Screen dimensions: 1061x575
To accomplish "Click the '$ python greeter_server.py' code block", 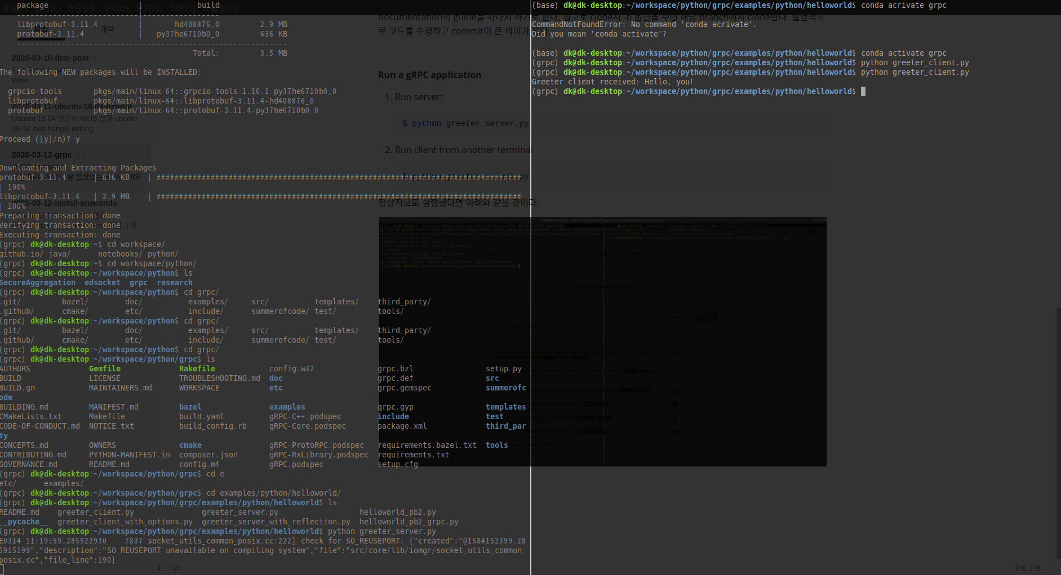I will pos(465,123).
